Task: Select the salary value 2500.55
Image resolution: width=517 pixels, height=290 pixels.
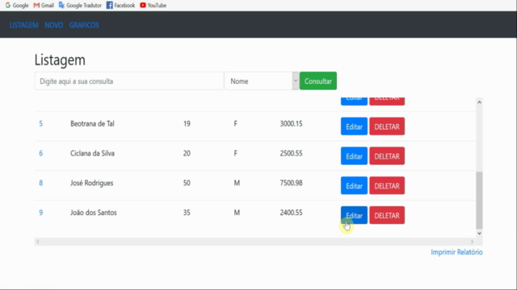Action: (x=291, y=153)
